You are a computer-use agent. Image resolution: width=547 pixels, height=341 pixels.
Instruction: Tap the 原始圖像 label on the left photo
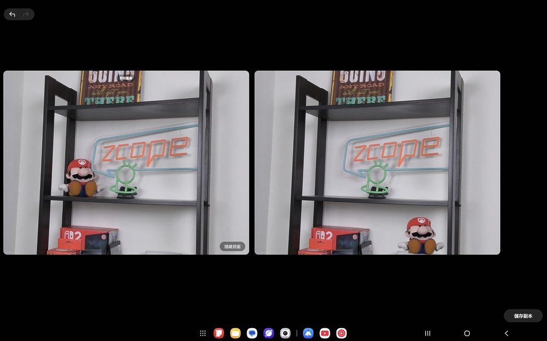pos(126,78)
